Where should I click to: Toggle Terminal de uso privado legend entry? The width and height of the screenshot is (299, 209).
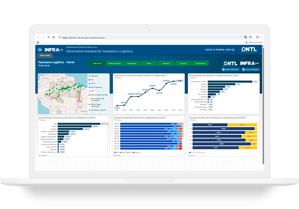[x=98, y=110]
